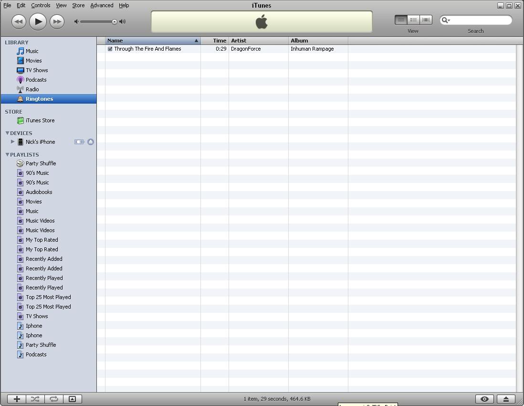This screenshot has width=524, height=406.
Task: Open the Audiobooks smart playlist
Action: coord(49,192)
